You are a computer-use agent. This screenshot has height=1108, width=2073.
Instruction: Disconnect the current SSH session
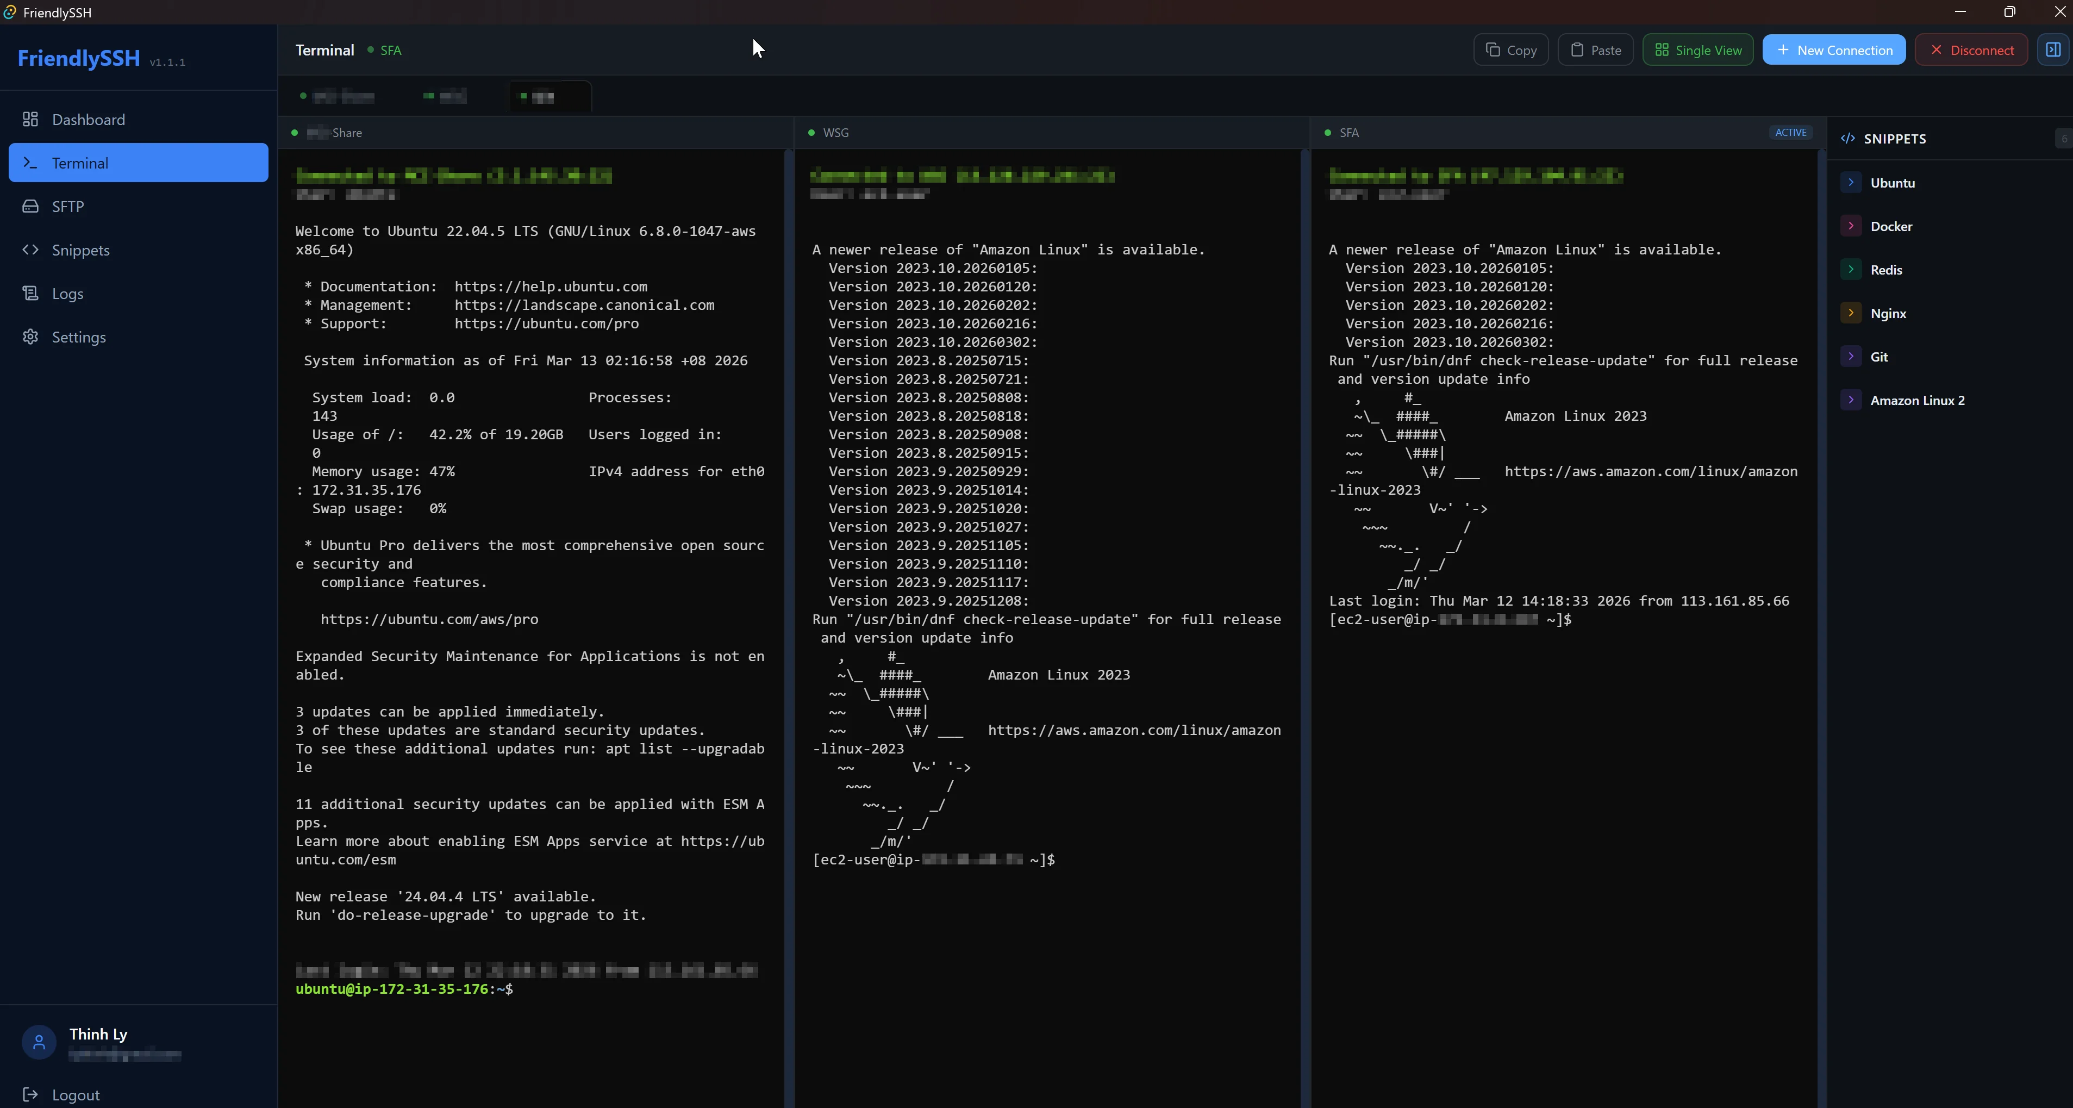1971,50
